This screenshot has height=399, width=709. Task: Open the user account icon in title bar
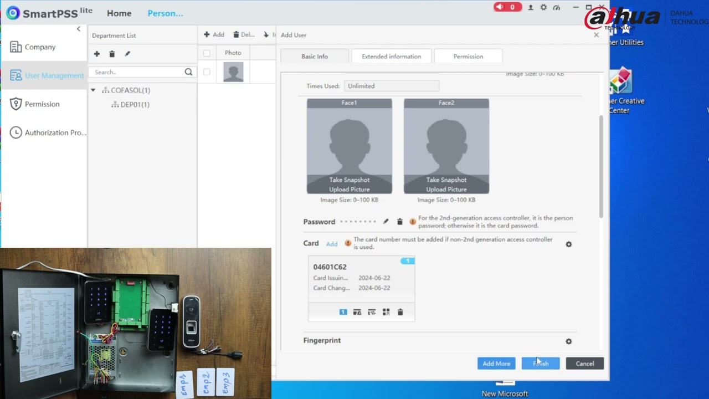click(x=531, y=7)
